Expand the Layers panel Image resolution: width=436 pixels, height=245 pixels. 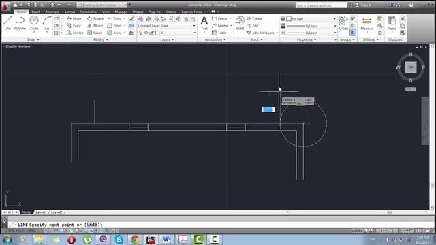coord(167,39)
